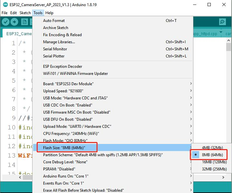232x193 pixels.
Task: Expand Events Run On "Core 1" submenu
Action: point(113,183)
